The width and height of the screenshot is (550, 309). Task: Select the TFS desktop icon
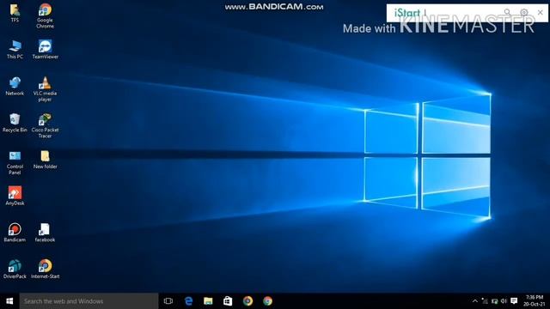[x=15, y=14]
